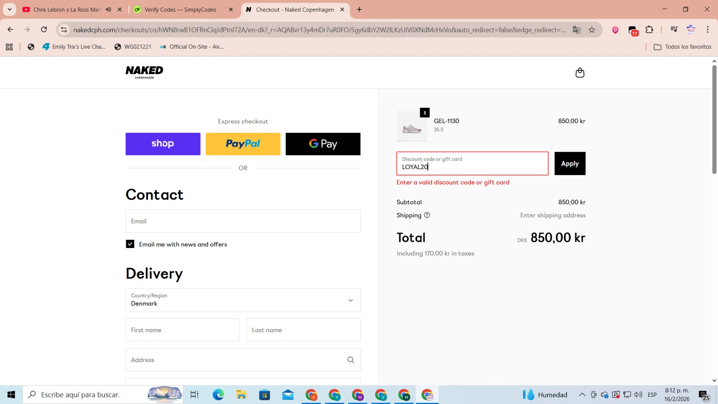The height and width of the screenshot is (404, 718).
Task: Open the Windows Start menu
Action: click(11, 394)
